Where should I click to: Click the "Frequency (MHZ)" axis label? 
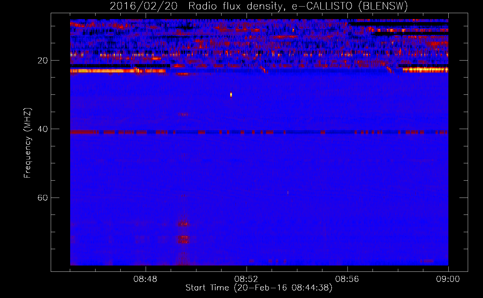tap(27, 143)
